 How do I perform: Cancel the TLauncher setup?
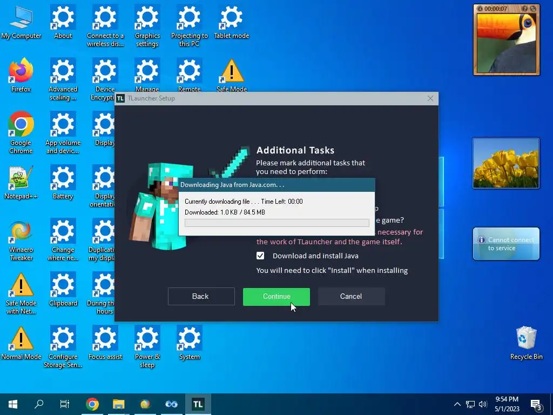pyautogui.click(x=351, y=297)
